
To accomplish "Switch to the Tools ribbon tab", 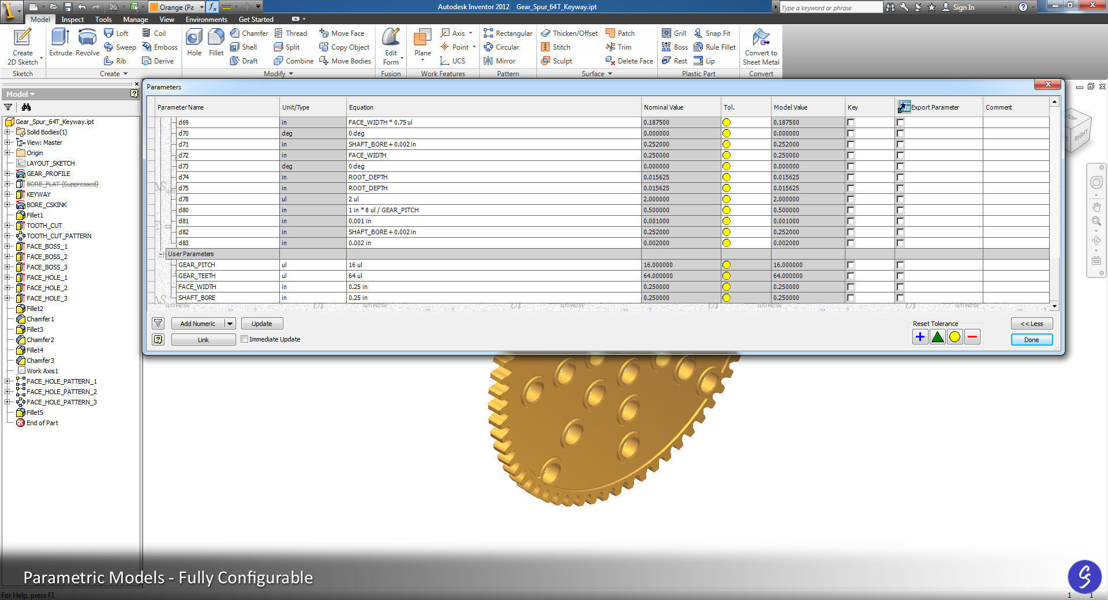I will point(103,20).
